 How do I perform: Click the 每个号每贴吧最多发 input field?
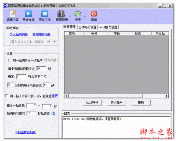[41, 68]
